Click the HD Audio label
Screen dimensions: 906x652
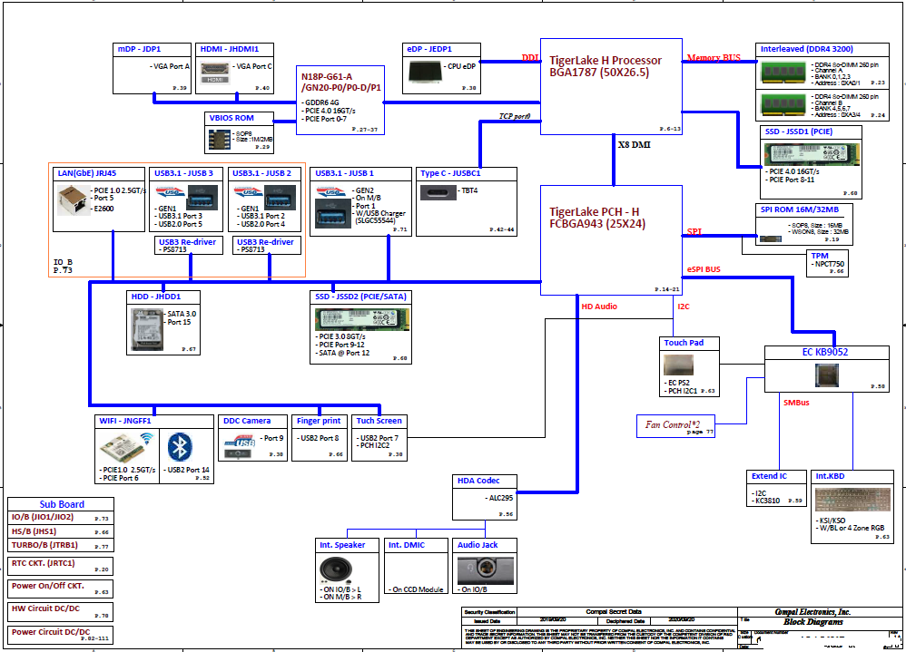[x=599, y=307]
